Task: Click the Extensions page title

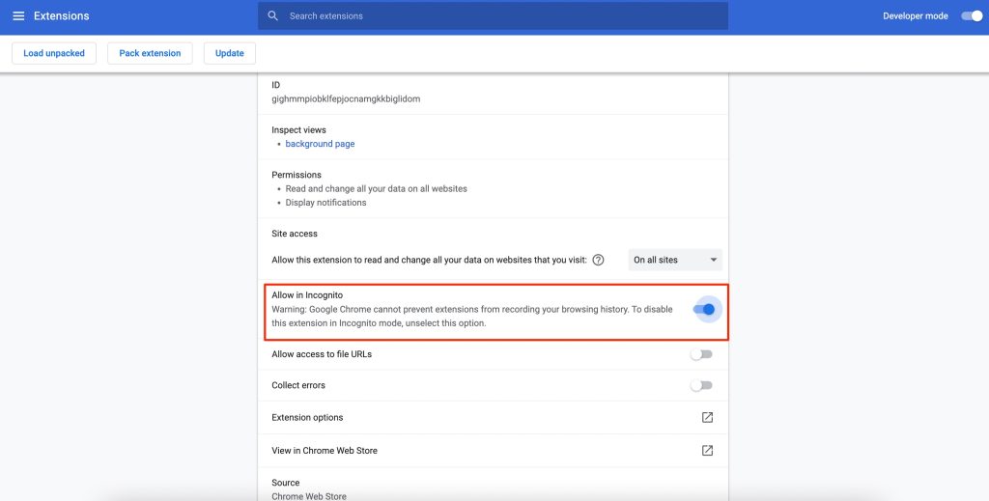Action: (61, 15)
